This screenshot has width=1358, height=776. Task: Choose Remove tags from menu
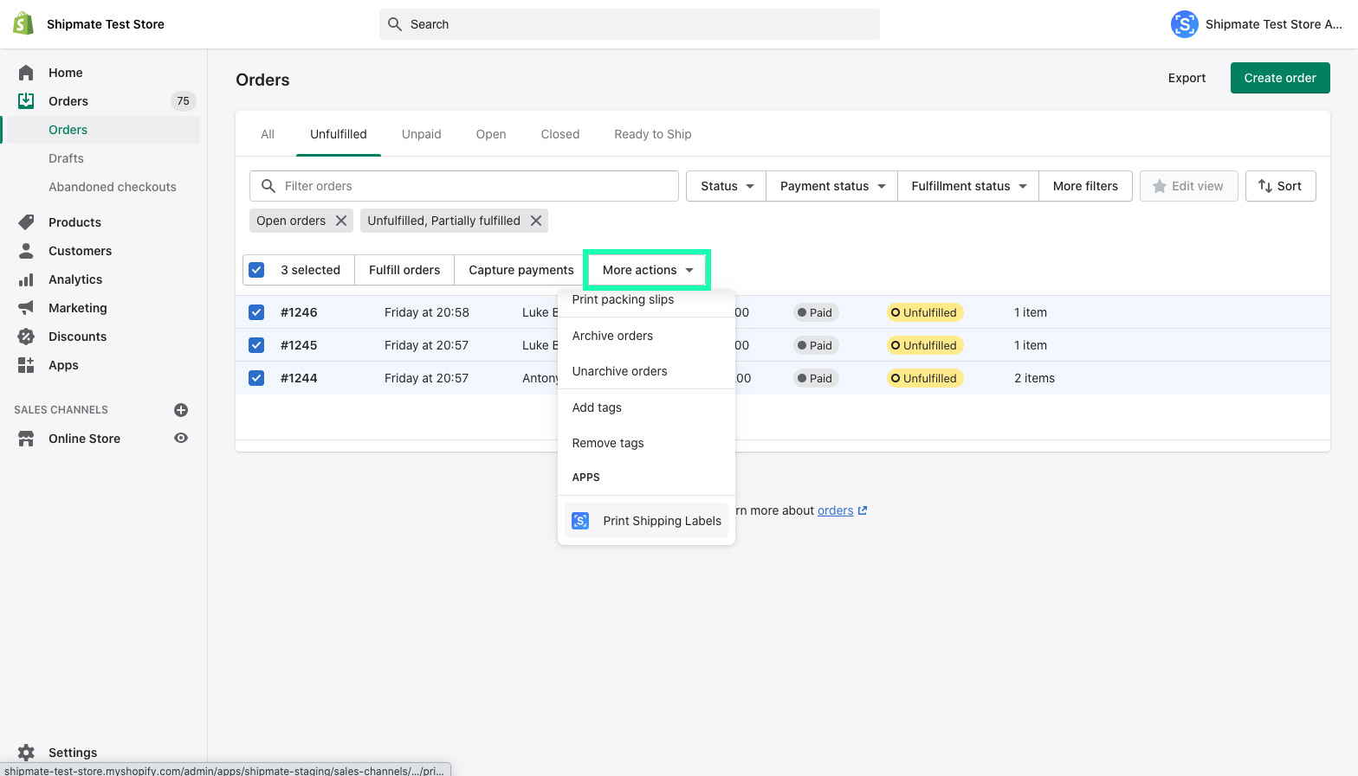(x=647, y=443)
